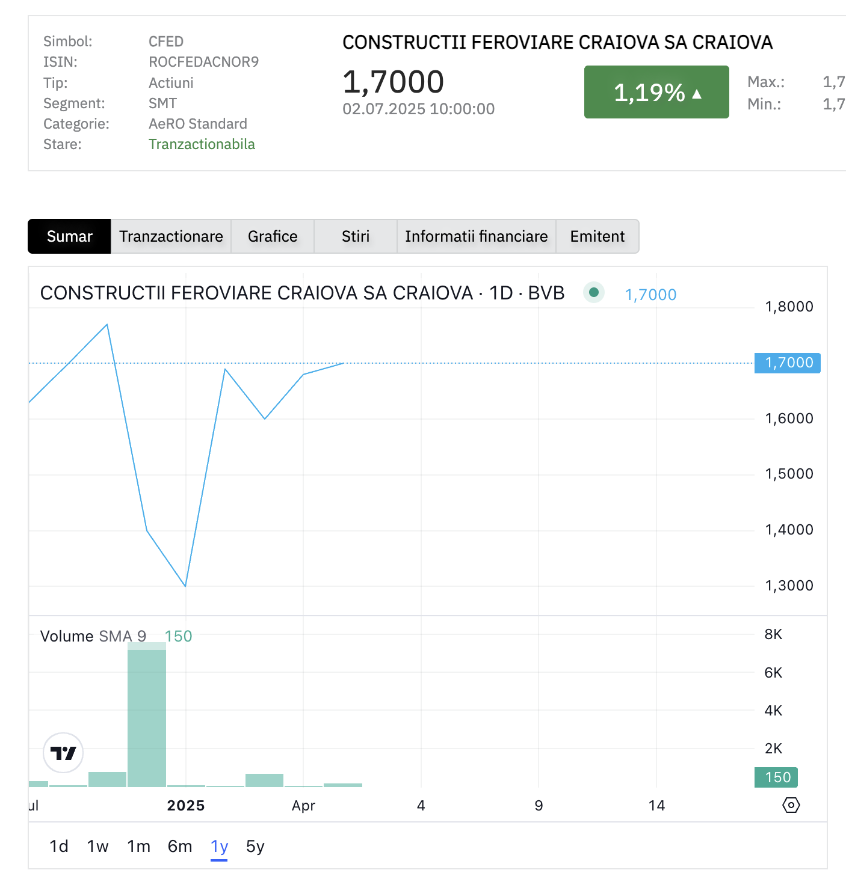Screen dimensions: 846x873
Task: Click the ISIN value ROCFEDACNOR9
Action: (x=203, y=62)
